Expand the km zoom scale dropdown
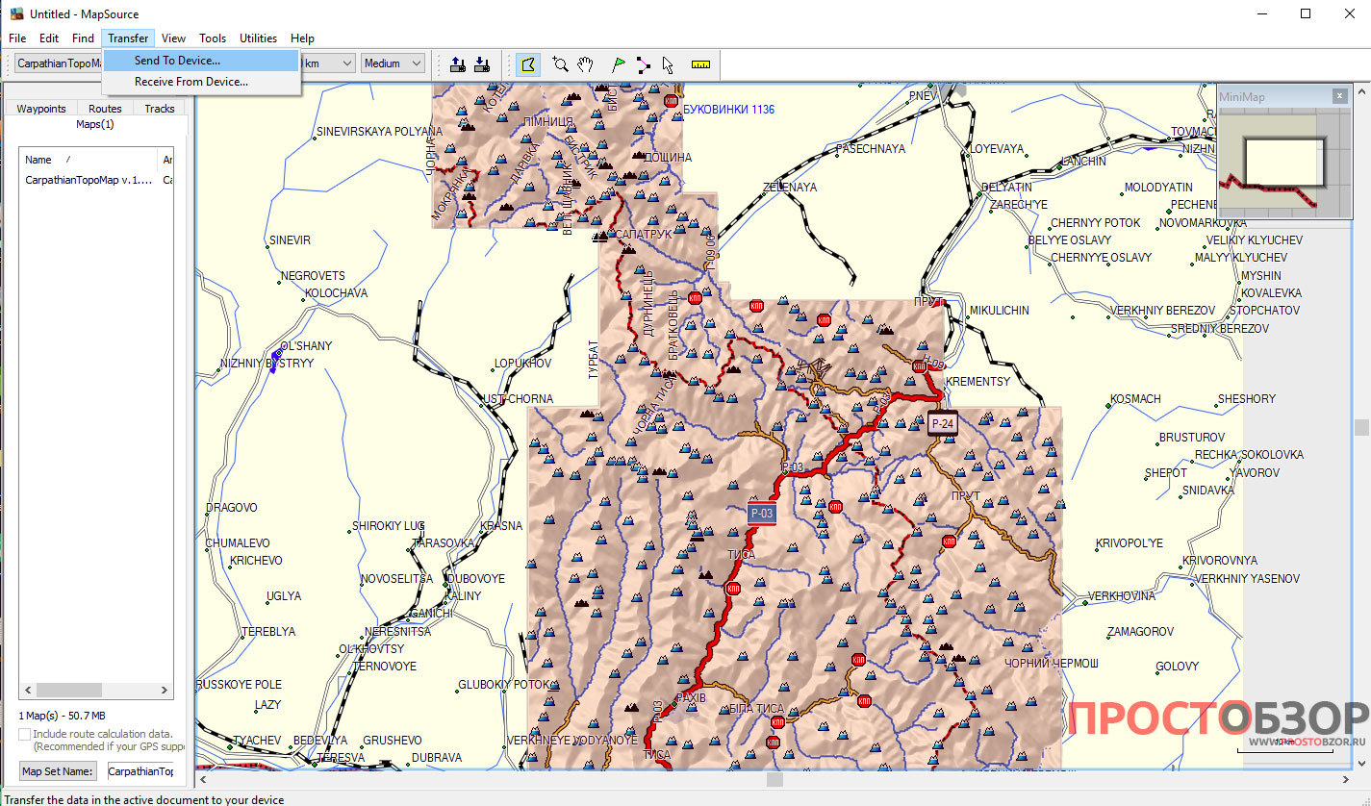Viewport: 1371px width, 806px height. coord(329,63)
